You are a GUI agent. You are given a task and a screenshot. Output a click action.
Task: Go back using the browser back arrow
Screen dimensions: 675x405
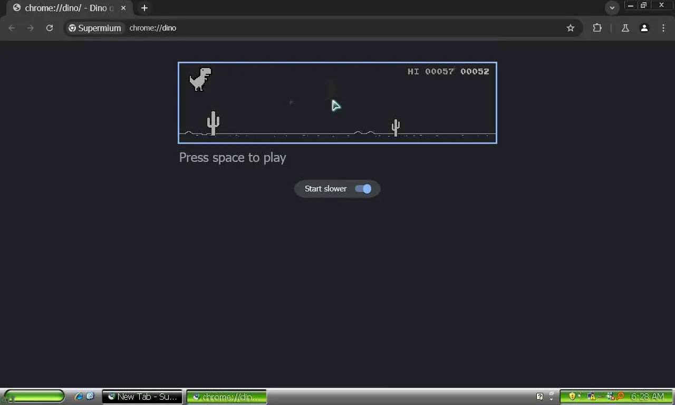(12, 28)
